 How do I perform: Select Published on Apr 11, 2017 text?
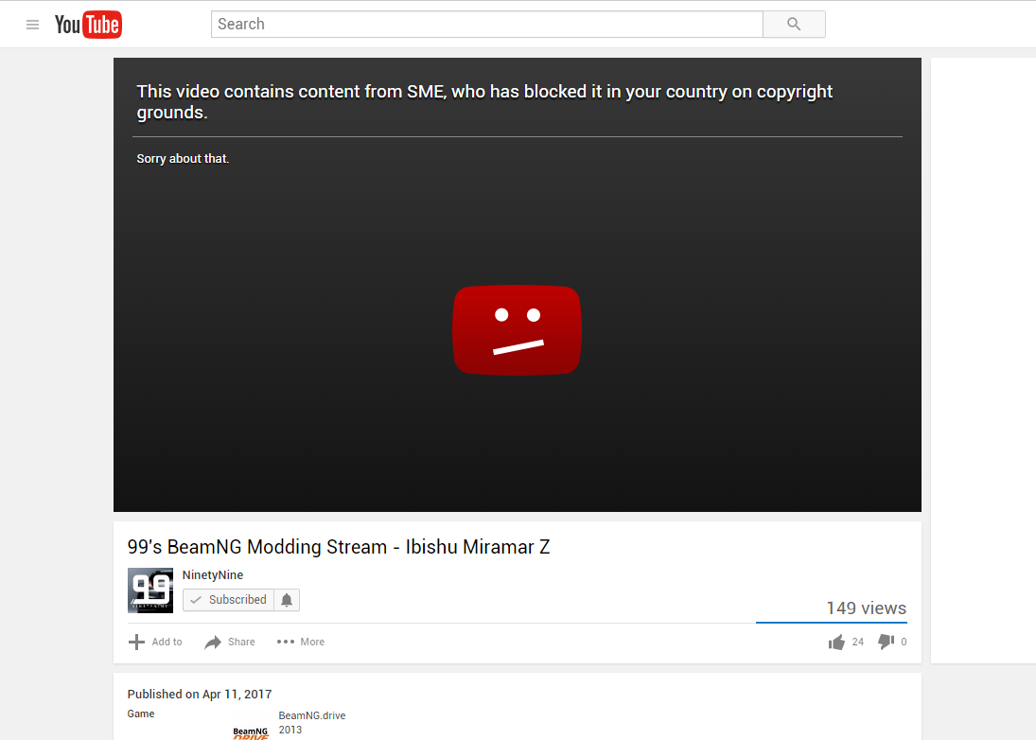point(200,695)
